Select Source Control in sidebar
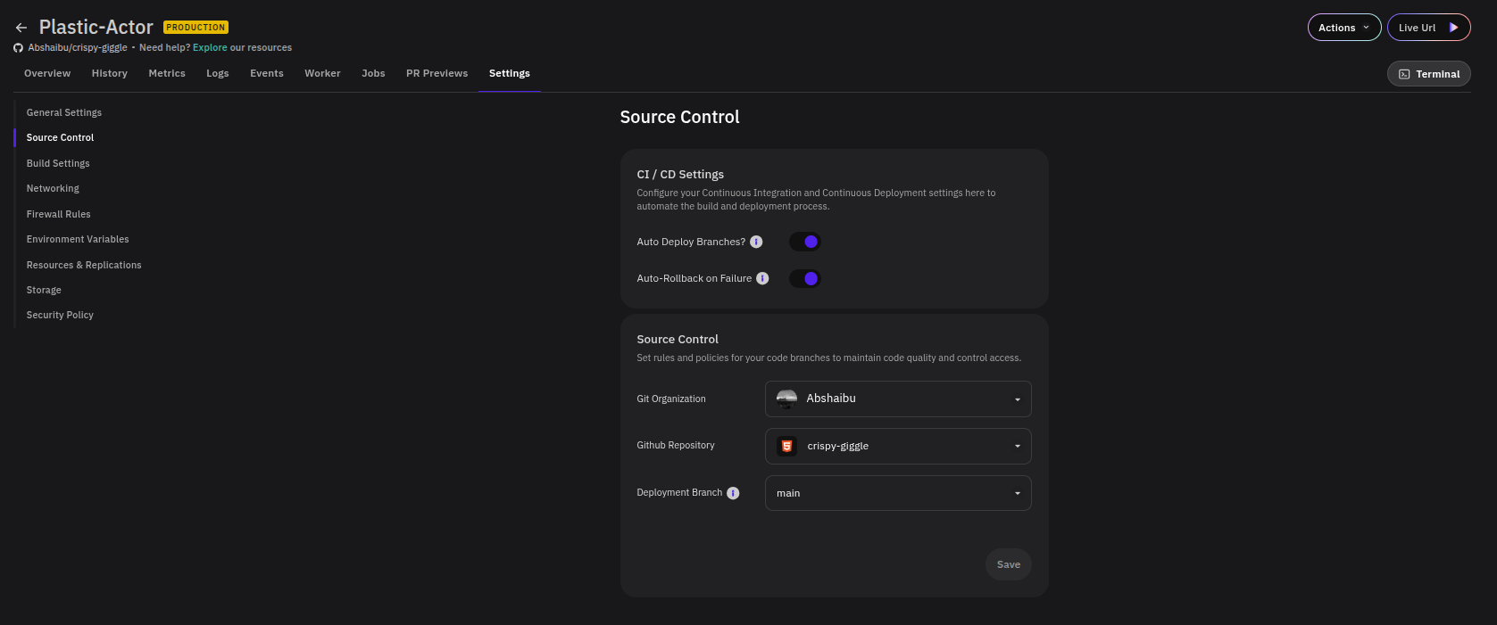Image resolution: width=1497 pixels, height=625 pixels. (x=60, y=137)
